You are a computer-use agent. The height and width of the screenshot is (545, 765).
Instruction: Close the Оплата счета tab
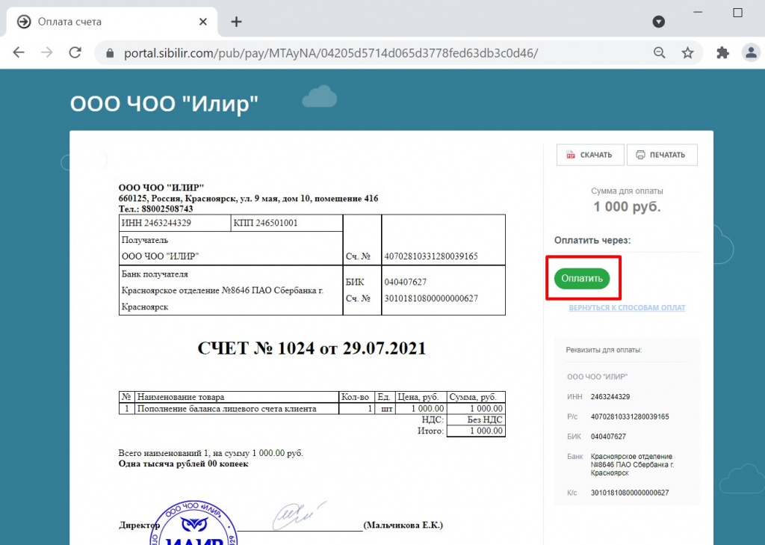203,22
